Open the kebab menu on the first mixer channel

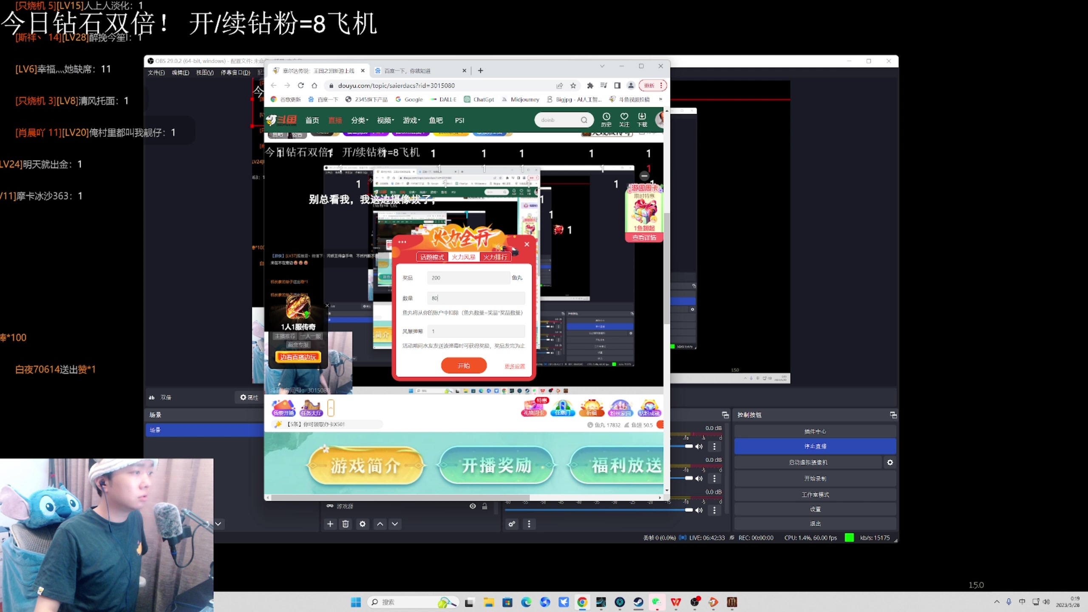pos(715,446)
